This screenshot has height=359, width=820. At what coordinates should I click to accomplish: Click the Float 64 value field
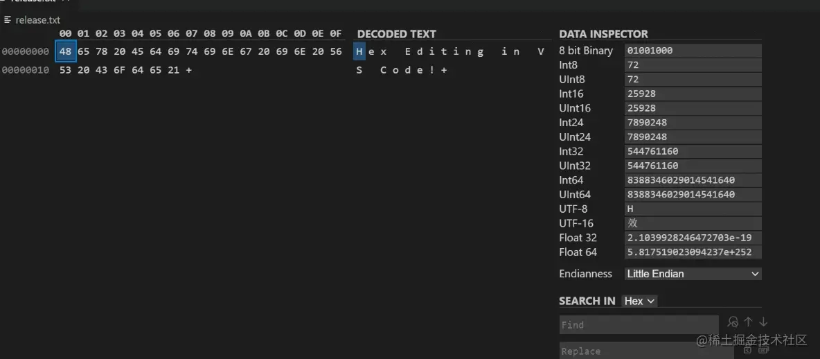coord(693,252)
